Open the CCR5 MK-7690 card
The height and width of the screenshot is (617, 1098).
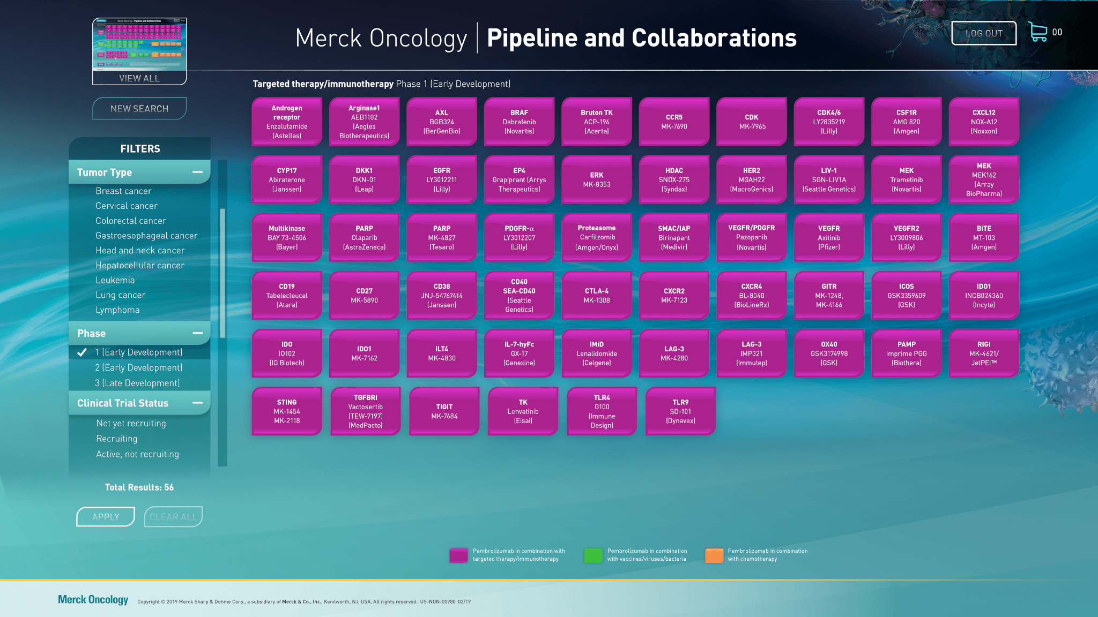coord(674,122)
